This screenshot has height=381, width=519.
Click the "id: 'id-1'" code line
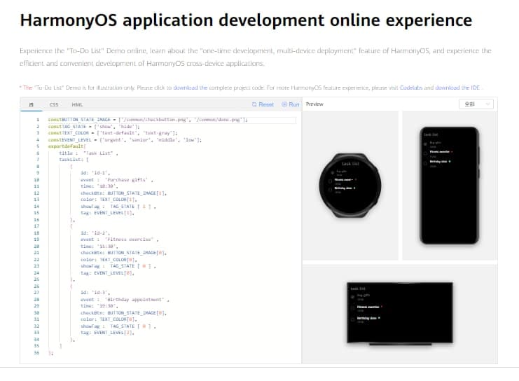[x=95, y=173]
